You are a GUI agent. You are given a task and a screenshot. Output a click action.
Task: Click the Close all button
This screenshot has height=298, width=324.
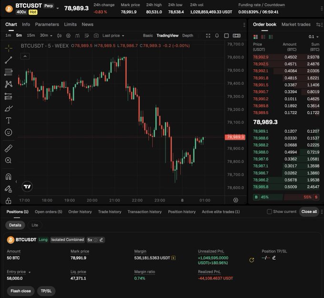point(309,212)
